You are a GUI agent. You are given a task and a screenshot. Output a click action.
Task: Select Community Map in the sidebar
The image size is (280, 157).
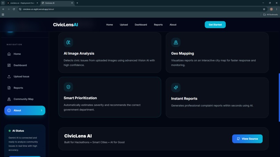25,99
